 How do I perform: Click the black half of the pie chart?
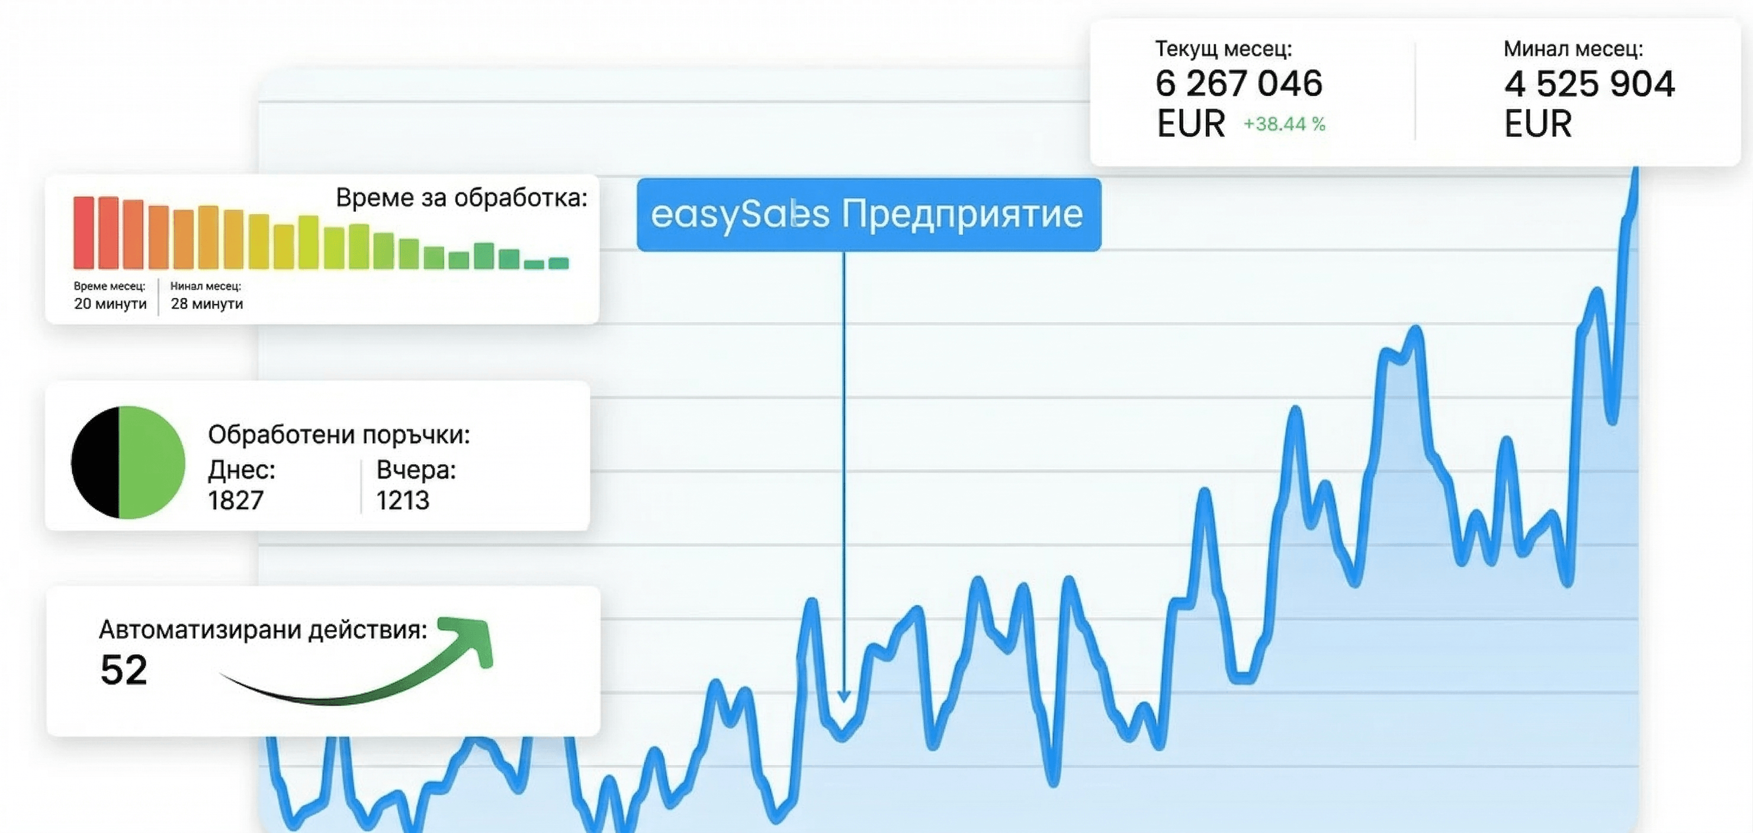[x=97, y=463]
